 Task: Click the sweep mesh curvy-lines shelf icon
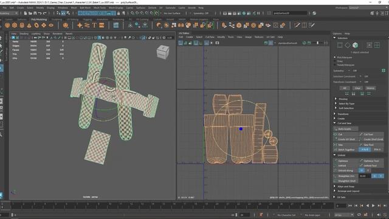(x=87, y=25)
